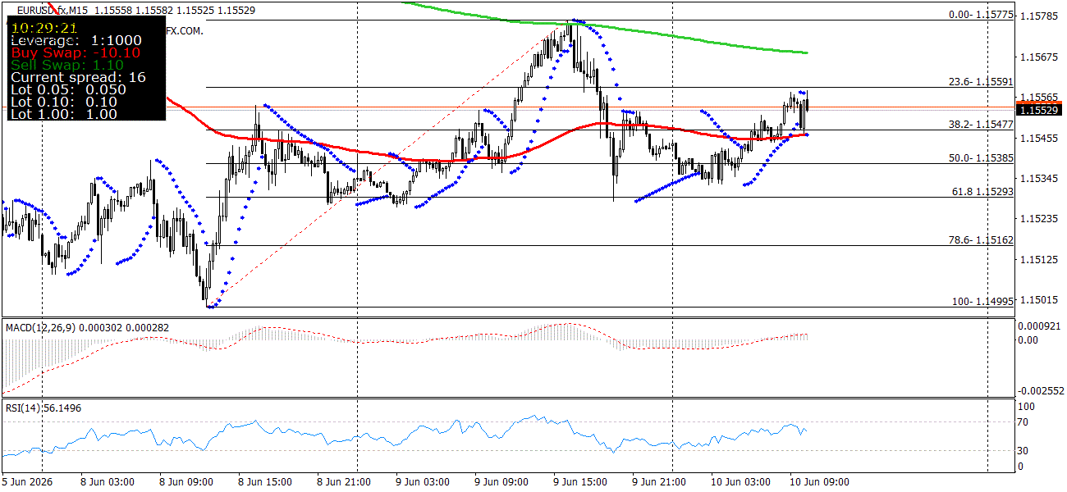The width and height of the screenshot is (1067, 492).
Task: Click 0.000921 on the MACD scale
Action: 1038,326
